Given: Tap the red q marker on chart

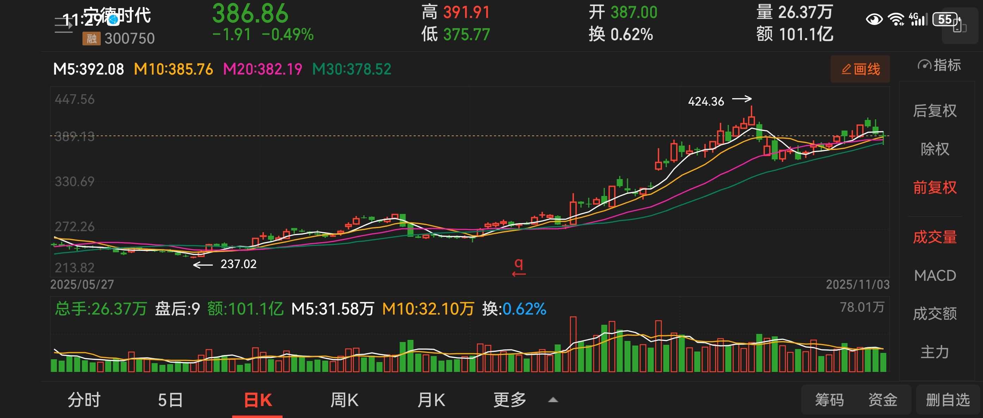Looking at the screenshot, I should point(519,267).
